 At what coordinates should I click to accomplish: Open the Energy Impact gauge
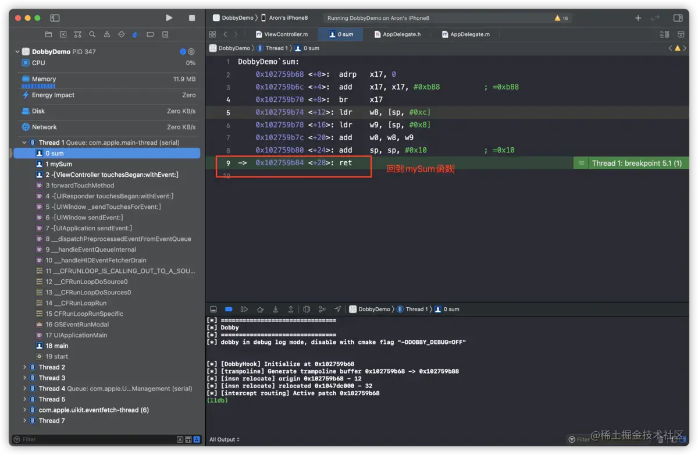tap(108, 95)
